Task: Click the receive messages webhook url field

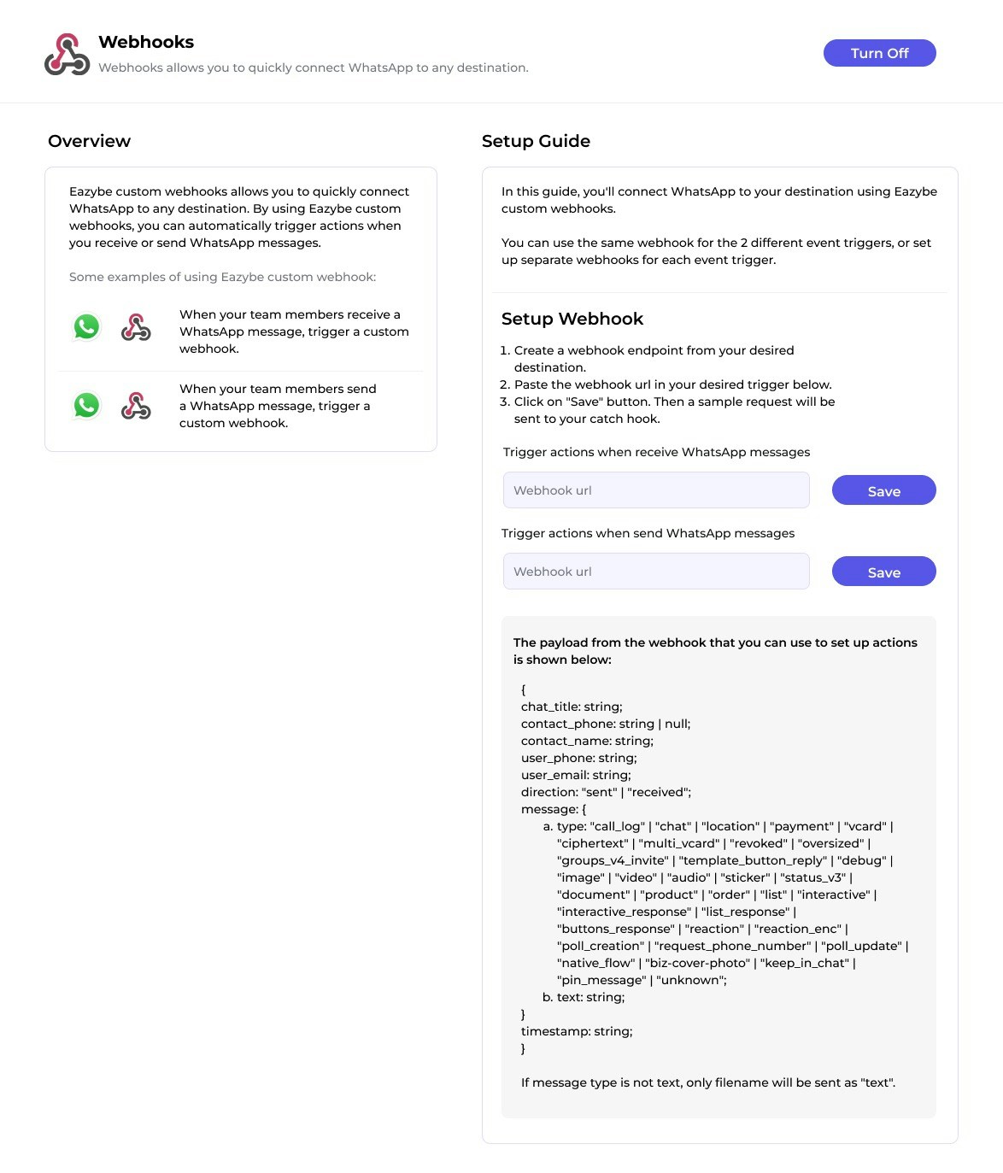Action: coord(656,490)
